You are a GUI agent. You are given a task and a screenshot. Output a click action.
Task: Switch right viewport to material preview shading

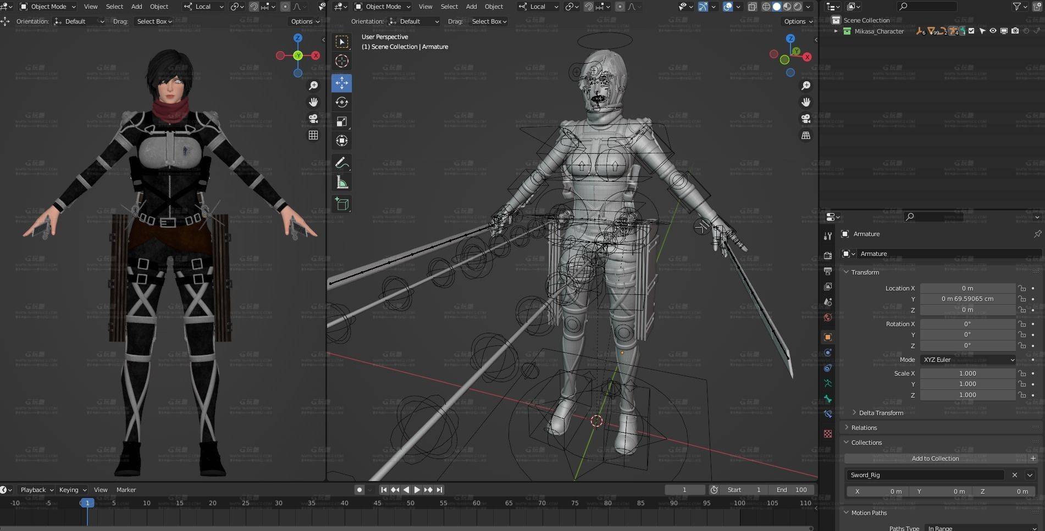point(787,7)
